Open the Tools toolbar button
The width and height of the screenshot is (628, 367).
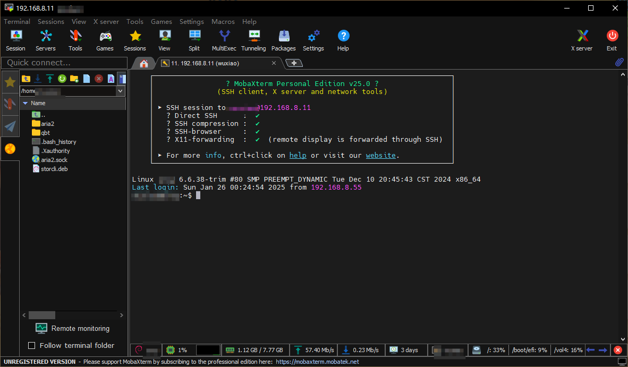pos(75,40)
